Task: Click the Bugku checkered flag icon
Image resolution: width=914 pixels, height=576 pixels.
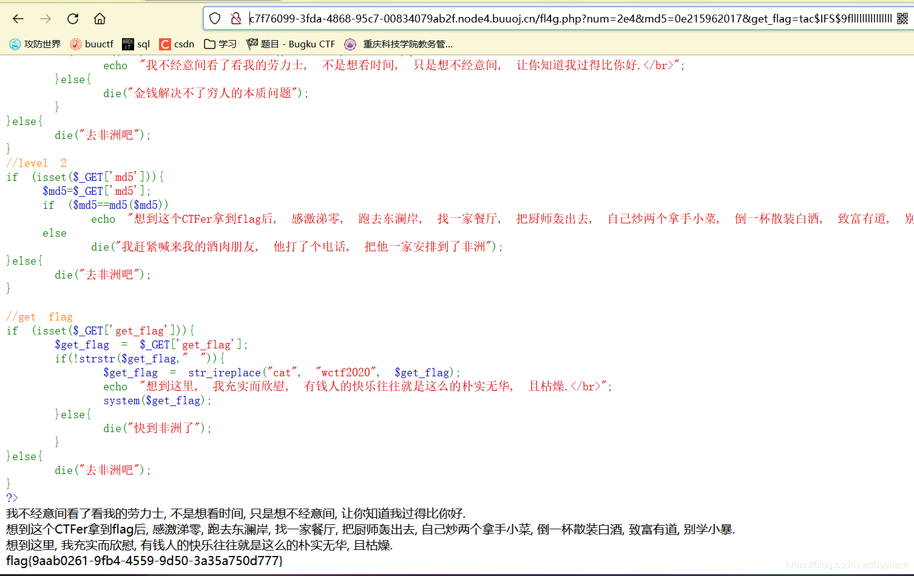Action: pos(252,43)
